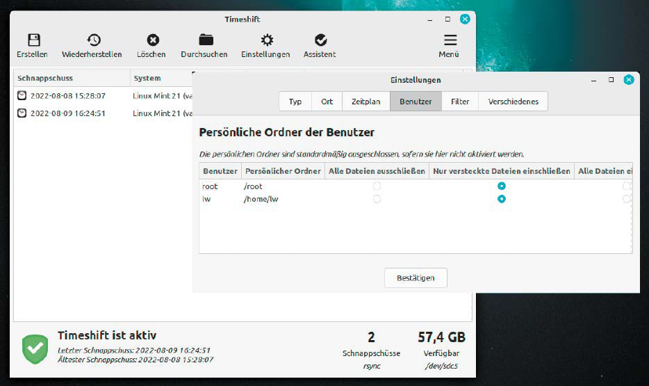The image size is (649, 386).
Task: Switch to the Ort tab
Action: click(327, 102)
